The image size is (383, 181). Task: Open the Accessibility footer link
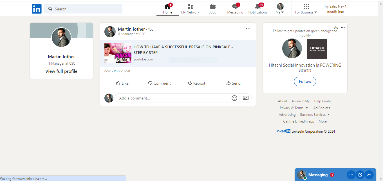click(x=301, y=101)
